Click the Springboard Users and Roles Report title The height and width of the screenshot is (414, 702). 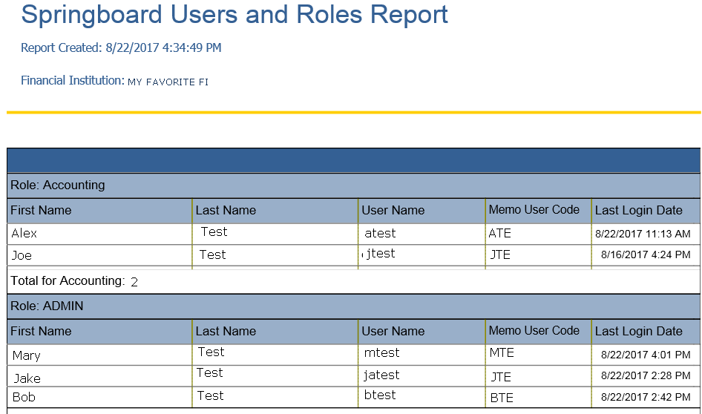point(234,14)
